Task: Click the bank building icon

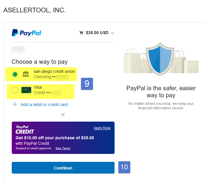Action: point(26,74)
